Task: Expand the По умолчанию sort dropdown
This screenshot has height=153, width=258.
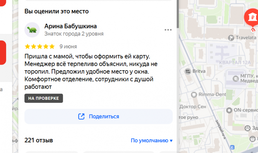Action: pos(152,140)
